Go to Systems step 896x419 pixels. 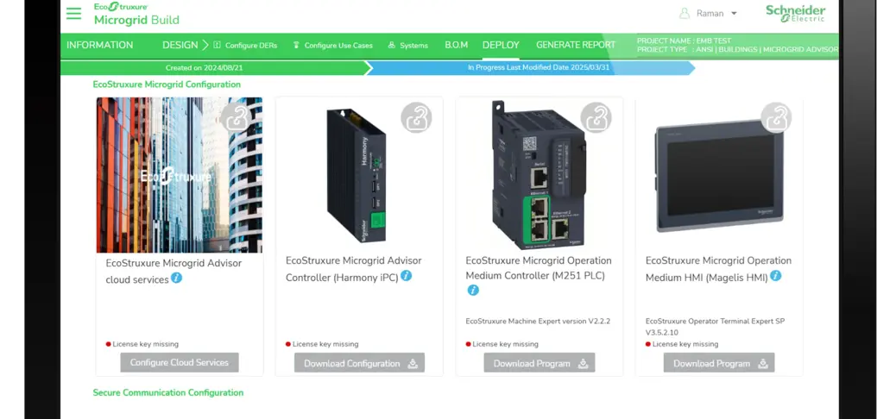point(413,46)
